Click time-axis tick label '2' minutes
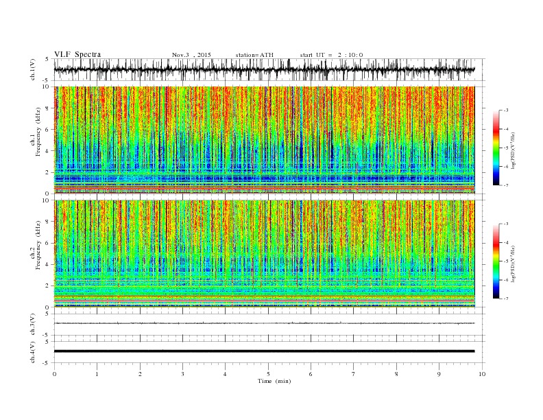The width and height of the screenshot is (543, 420). [x=140, y=374]
